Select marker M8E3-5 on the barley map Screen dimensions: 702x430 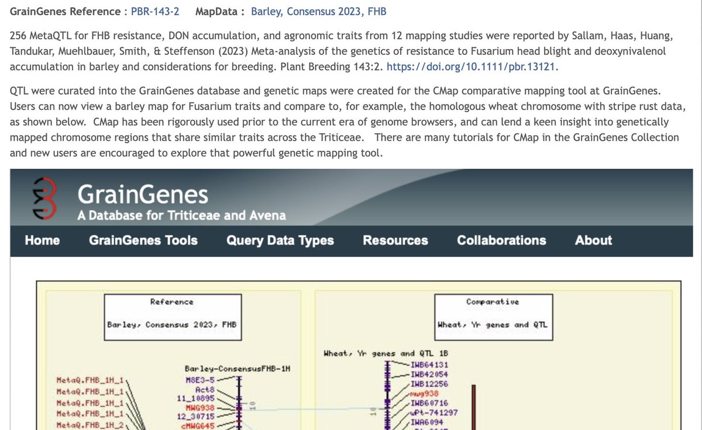click(201, 379)
